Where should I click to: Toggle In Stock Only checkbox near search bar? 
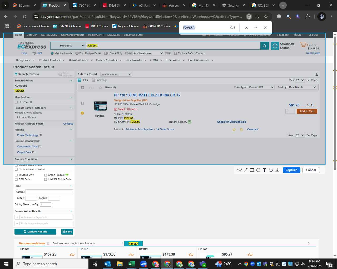105,53
